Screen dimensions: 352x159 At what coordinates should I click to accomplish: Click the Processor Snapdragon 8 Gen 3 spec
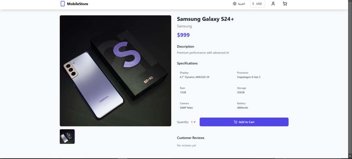249,75
